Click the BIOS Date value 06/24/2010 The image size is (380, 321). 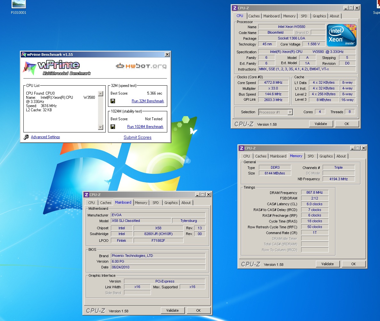pyautogui.click(x=158, y=267)
